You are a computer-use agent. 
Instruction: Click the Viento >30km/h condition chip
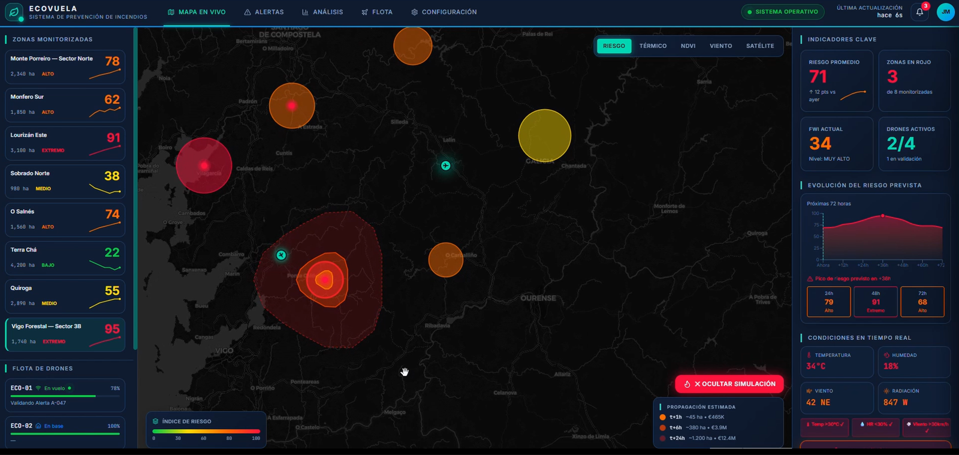(927, 427)
